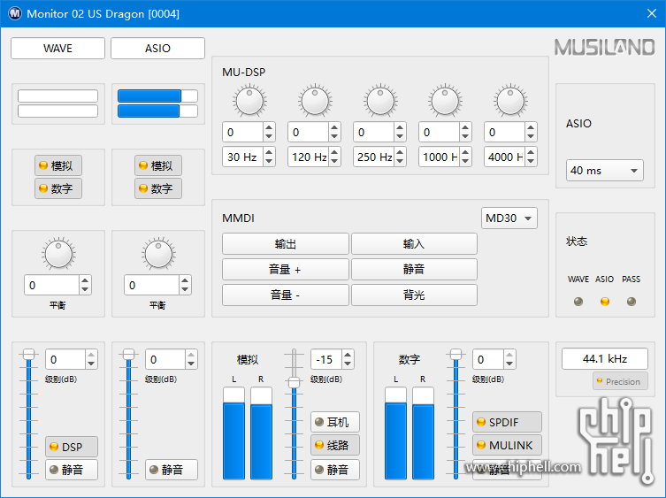Increase the 模拟 level -15 dB value

tap(348, 355)
